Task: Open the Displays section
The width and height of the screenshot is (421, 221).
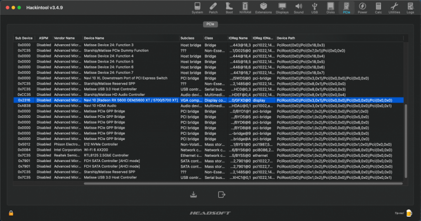Action: (282, 7)
